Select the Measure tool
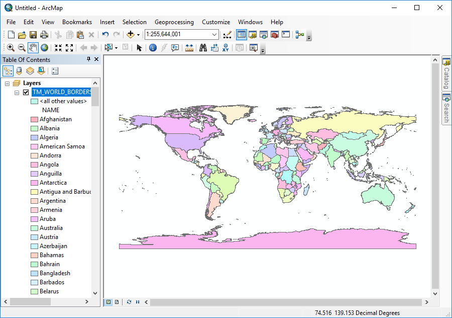The height and width of the screenshot is (318, 452). click(x=189, y=48)
